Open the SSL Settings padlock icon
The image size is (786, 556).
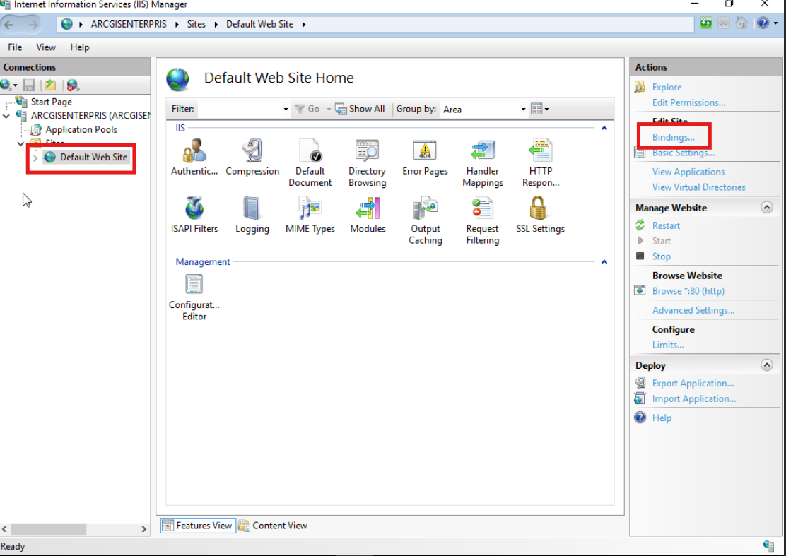pyautogui.click(x=539, y=208)
